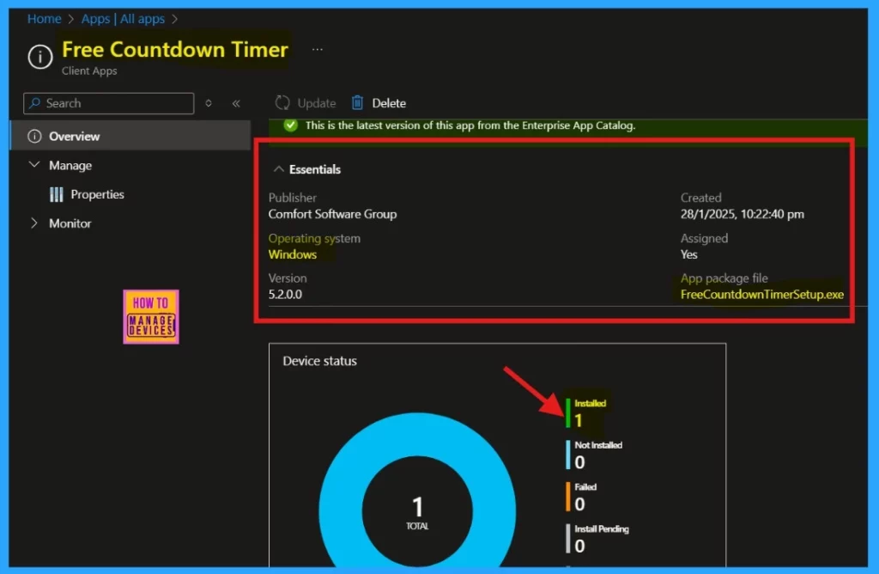This screenshot has width=879, height=574.
Task: Click the blue Not Installed color bar
Action: pyautogui.click(x=568, y=455)
